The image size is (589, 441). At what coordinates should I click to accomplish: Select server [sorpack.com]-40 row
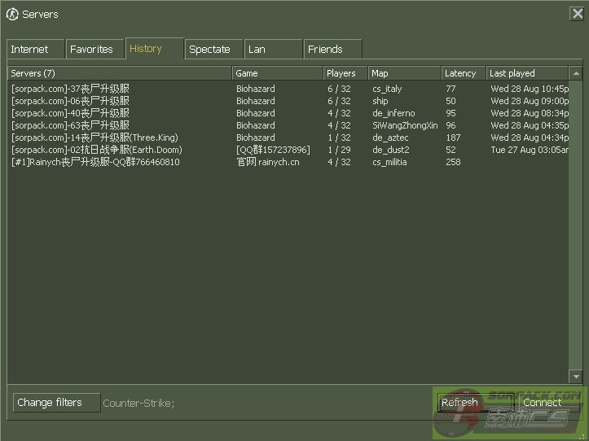(x=288, y=113)
